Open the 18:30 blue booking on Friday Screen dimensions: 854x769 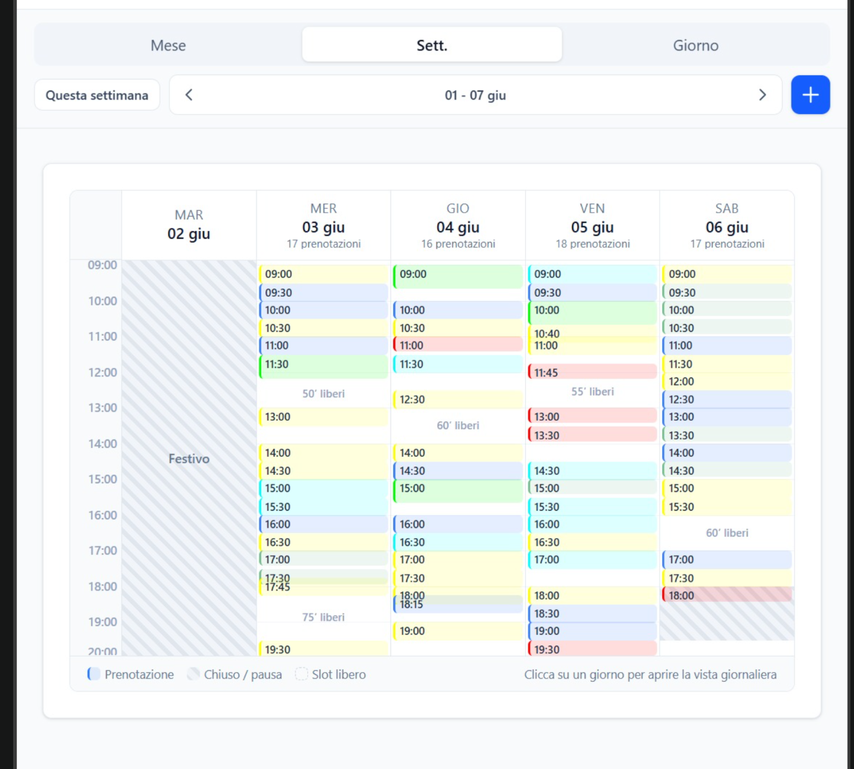tap(592, 613)
